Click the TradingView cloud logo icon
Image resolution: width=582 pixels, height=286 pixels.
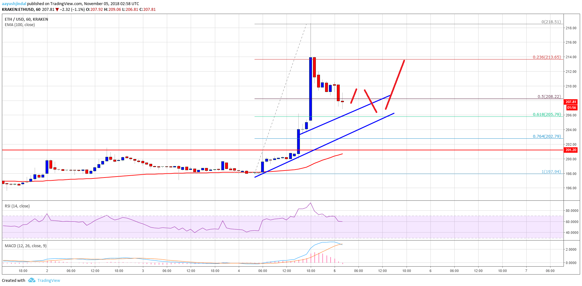pyautogui.click(x=32, y=280)
